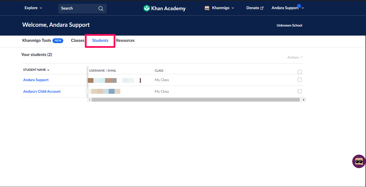Open the Khanmigo chat bubble at bottom right
366x187 pixels.
(359, 161)
